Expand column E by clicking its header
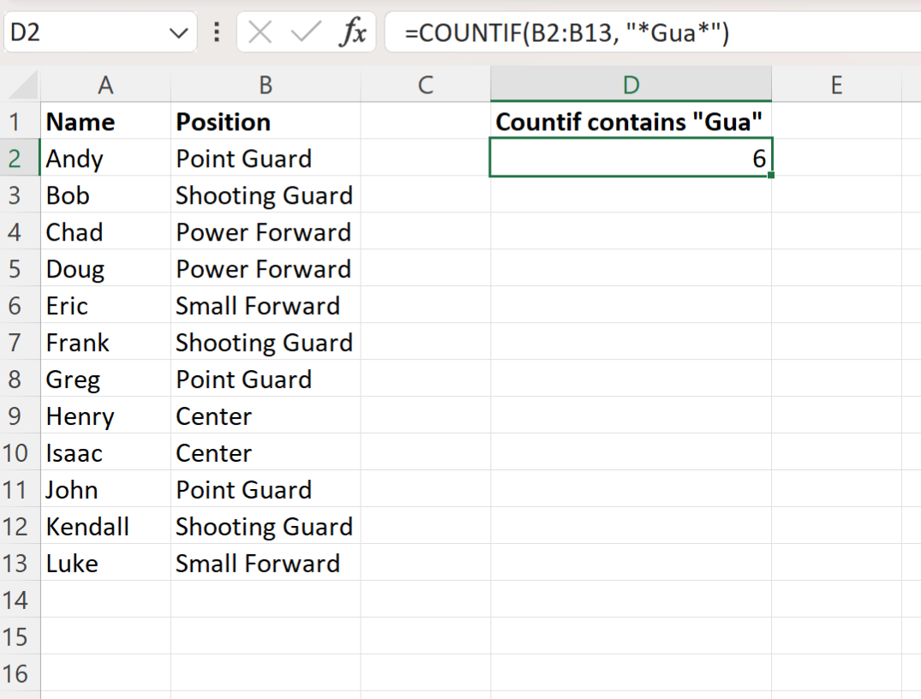The width and height of the screenshot is (921, 699). (x=836, y=84)
